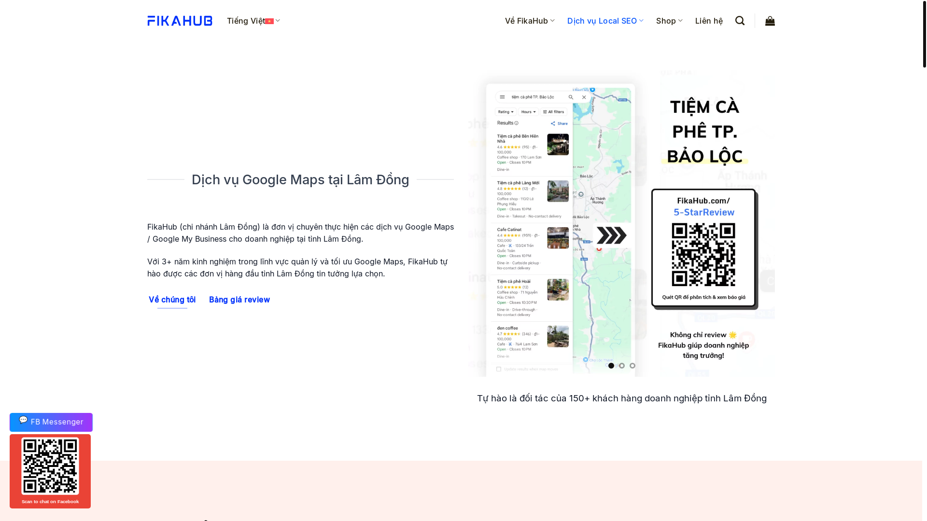The image size is (927, 521).
Task: Expand the Shop menu
Action: point(669,21)
